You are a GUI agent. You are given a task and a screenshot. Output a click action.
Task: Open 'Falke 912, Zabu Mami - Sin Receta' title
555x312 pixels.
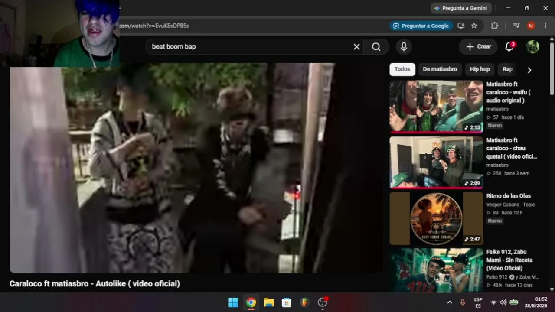point(509,260)
